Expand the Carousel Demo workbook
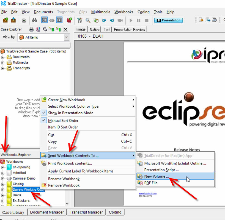The image size is (225, 220). (2, 179)
